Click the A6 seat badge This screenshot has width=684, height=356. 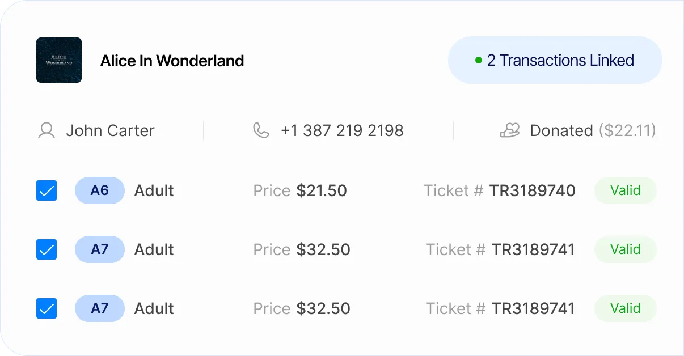99,190
